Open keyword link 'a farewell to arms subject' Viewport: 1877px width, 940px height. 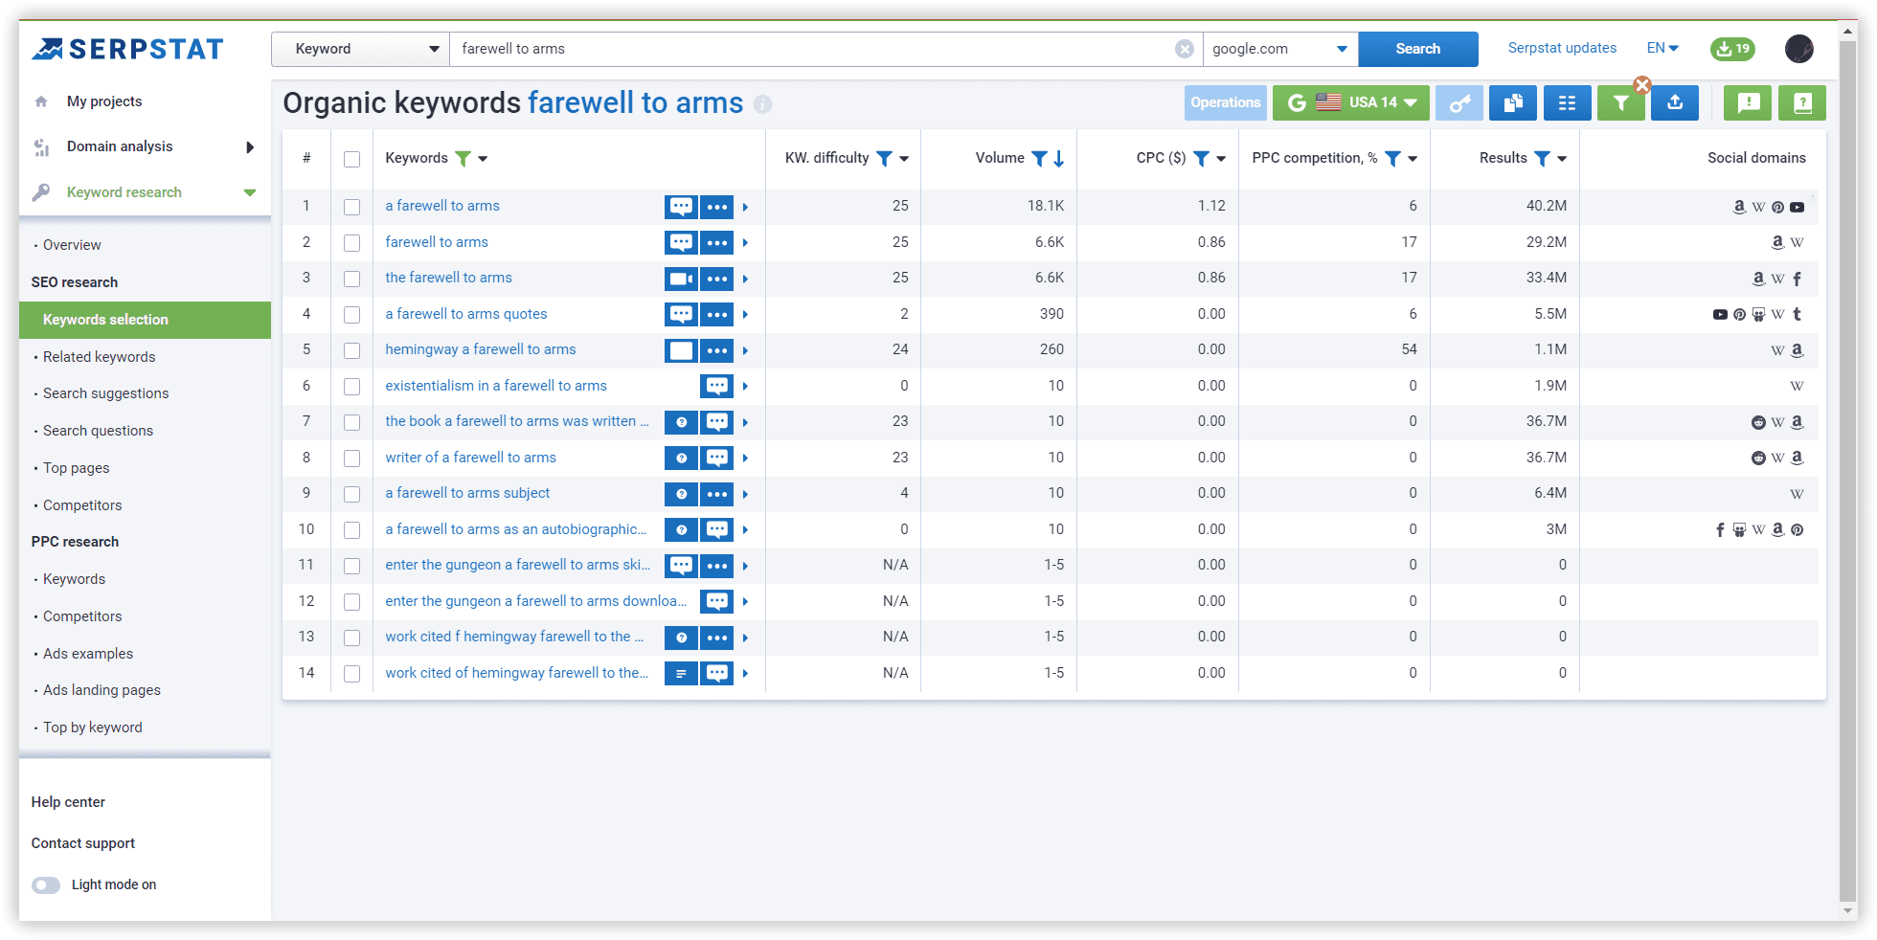pos(467,493)
